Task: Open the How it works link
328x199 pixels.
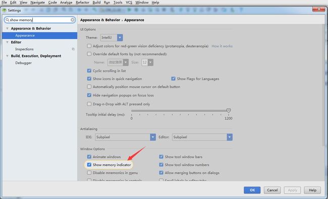Action: coord(222,46)
